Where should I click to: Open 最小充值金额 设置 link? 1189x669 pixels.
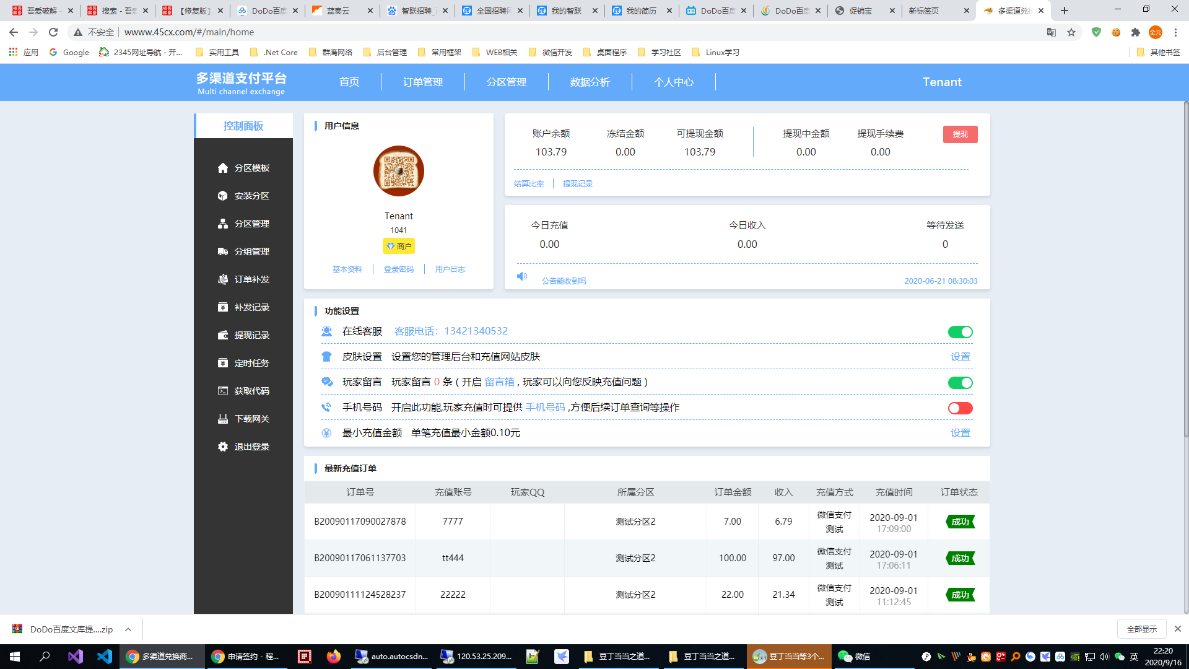coord(960,433)
